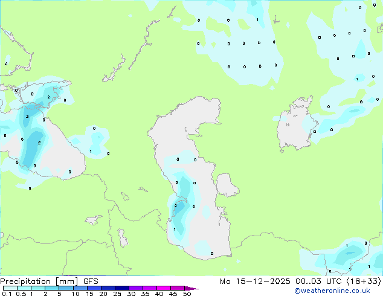Click the "0.1" legend scale label

[x=7, y=294]
